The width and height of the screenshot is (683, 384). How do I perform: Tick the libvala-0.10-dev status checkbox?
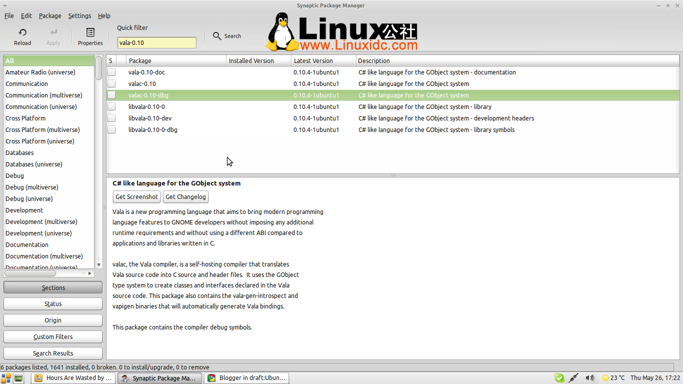tap(111, 118)
